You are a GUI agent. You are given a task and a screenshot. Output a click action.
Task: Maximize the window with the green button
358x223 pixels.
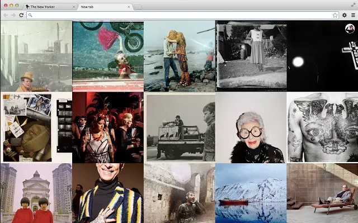[17, 5]
